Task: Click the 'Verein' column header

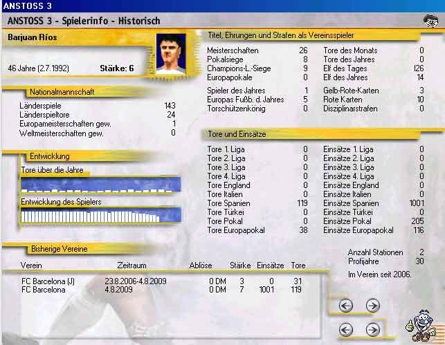Action: click(31, 265)
